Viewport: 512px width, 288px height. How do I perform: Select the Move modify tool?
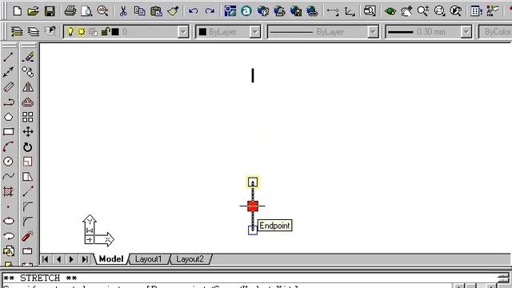point(28,132)
